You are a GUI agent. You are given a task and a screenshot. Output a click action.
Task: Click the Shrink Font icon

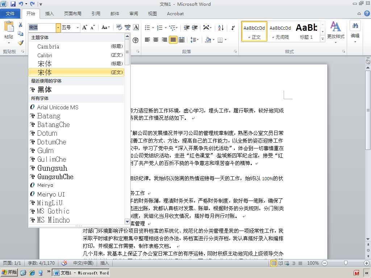(92, 28)
